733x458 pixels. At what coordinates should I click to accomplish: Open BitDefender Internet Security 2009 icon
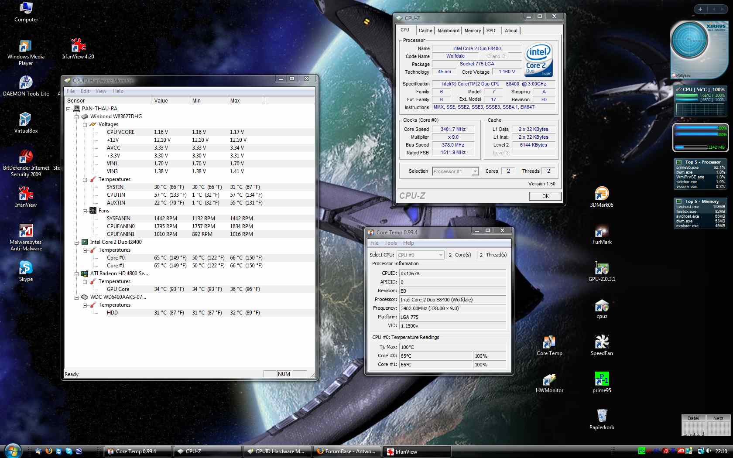(x=26, y=164)
